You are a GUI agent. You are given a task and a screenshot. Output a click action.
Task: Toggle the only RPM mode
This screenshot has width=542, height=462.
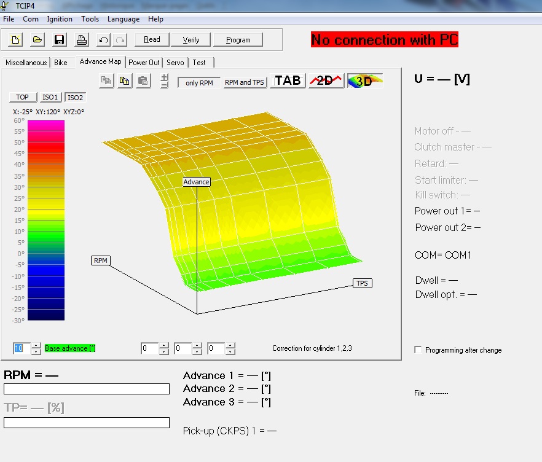[x=199, y=82]
